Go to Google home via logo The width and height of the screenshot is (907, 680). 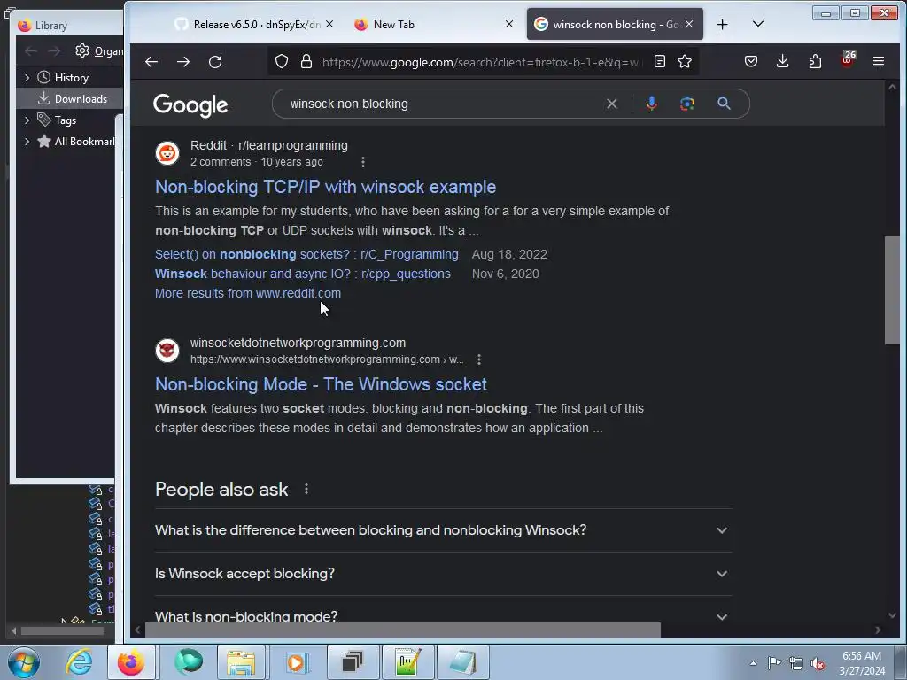click(190, 105)
